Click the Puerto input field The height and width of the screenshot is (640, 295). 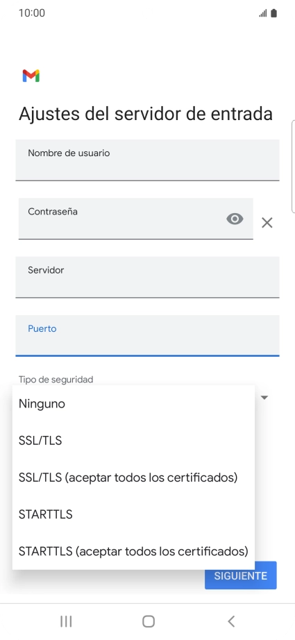click(x=147, y=335)
